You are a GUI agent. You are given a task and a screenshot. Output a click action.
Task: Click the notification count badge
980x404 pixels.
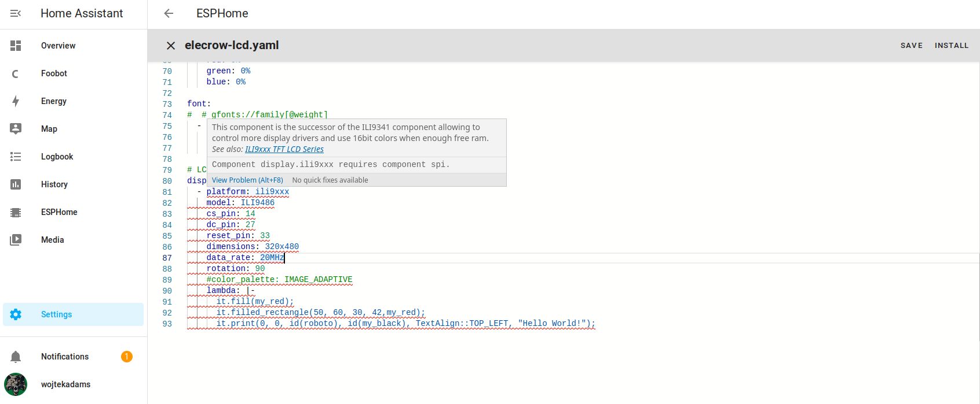point(126,357)
